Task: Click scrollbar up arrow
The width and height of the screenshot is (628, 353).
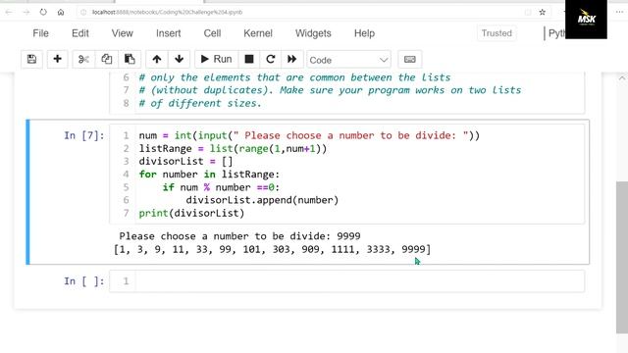Action: pos(621,78)
